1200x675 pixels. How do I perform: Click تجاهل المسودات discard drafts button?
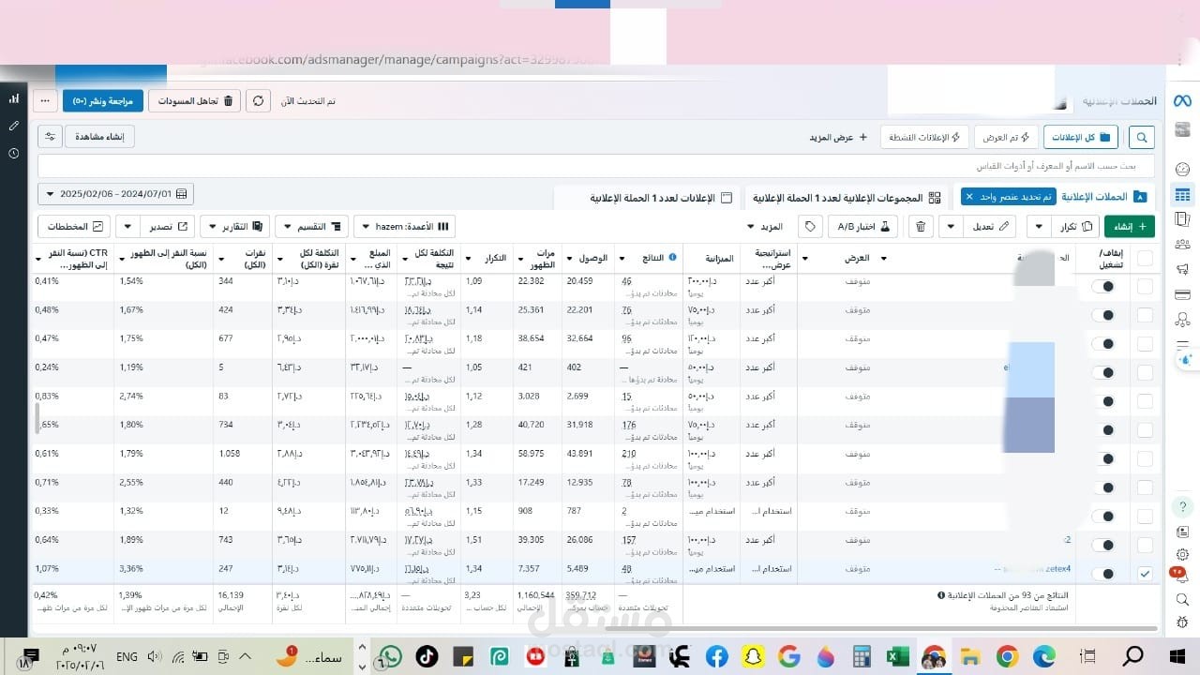point(194,100)
